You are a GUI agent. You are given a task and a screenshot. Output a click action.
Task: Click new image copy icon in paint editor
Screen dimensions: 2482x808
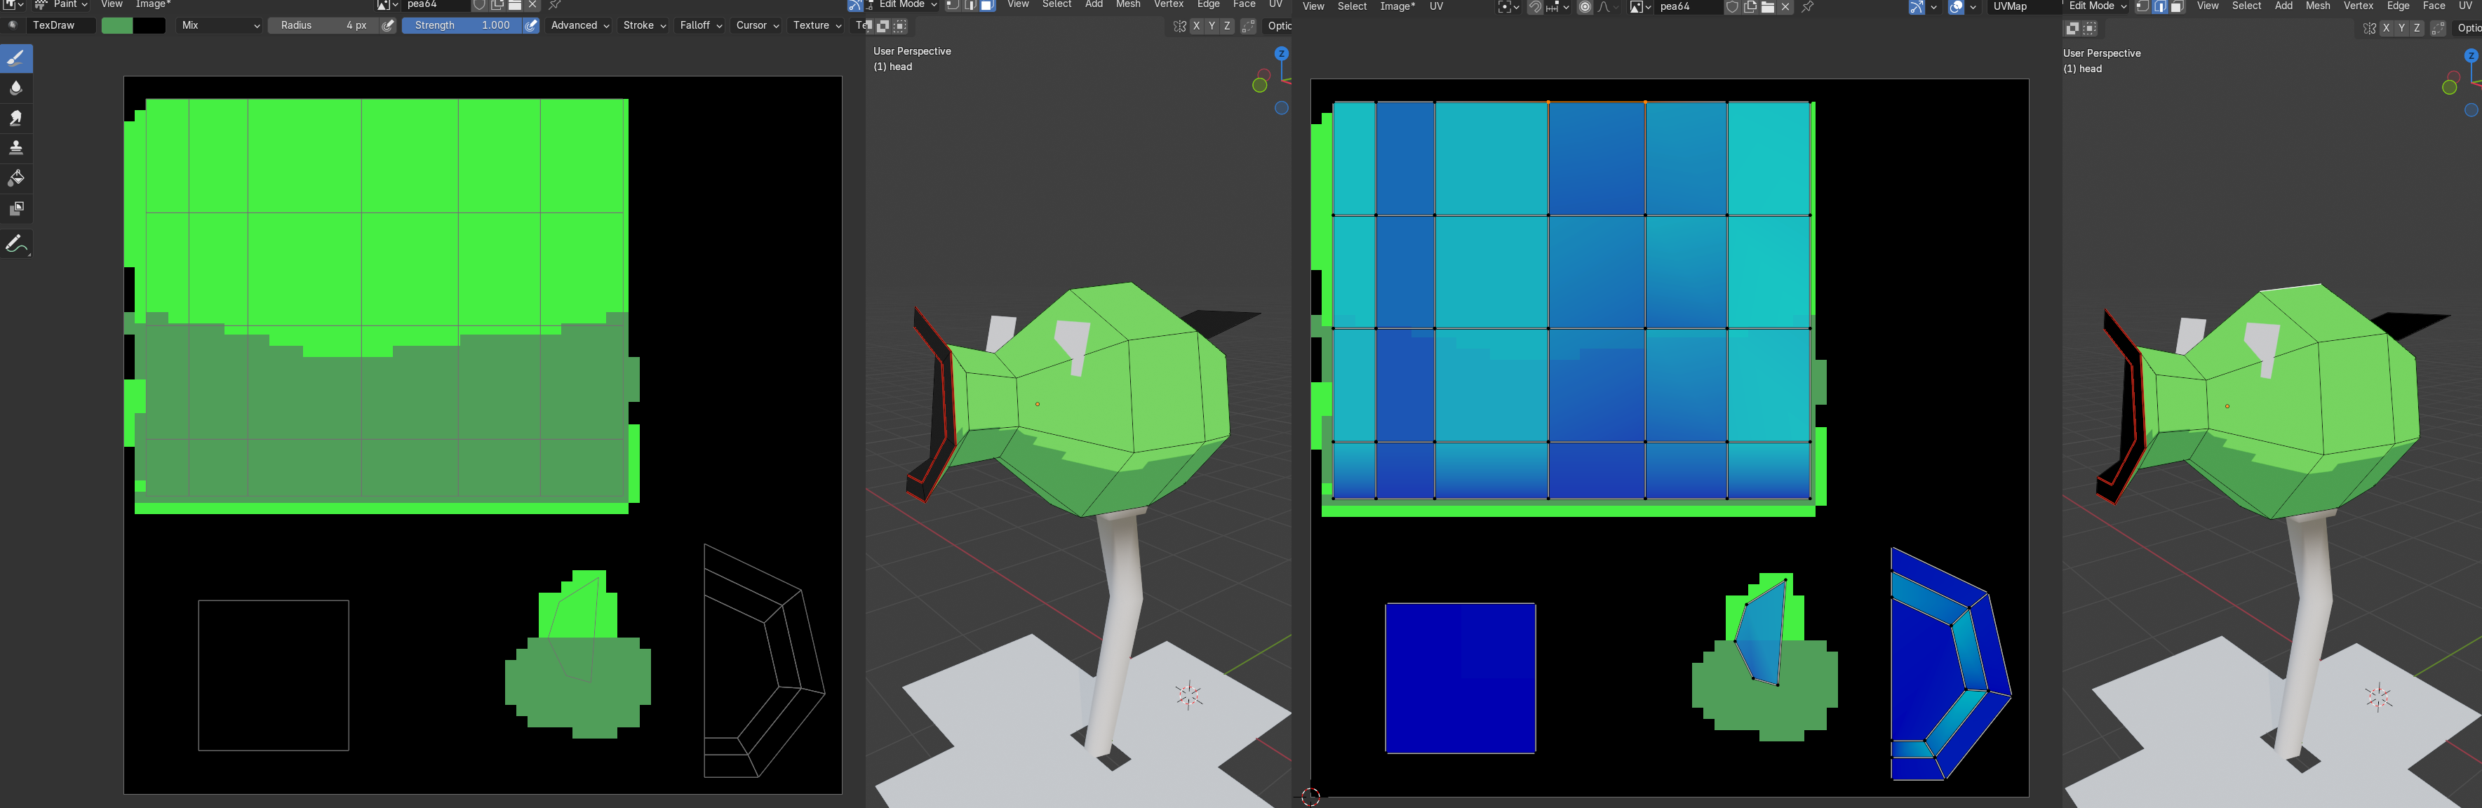pyautogui.click(x=497, y=5)
